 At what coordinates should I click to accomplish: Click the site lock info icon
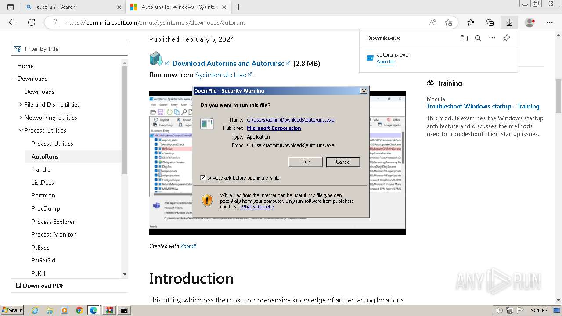55,22
